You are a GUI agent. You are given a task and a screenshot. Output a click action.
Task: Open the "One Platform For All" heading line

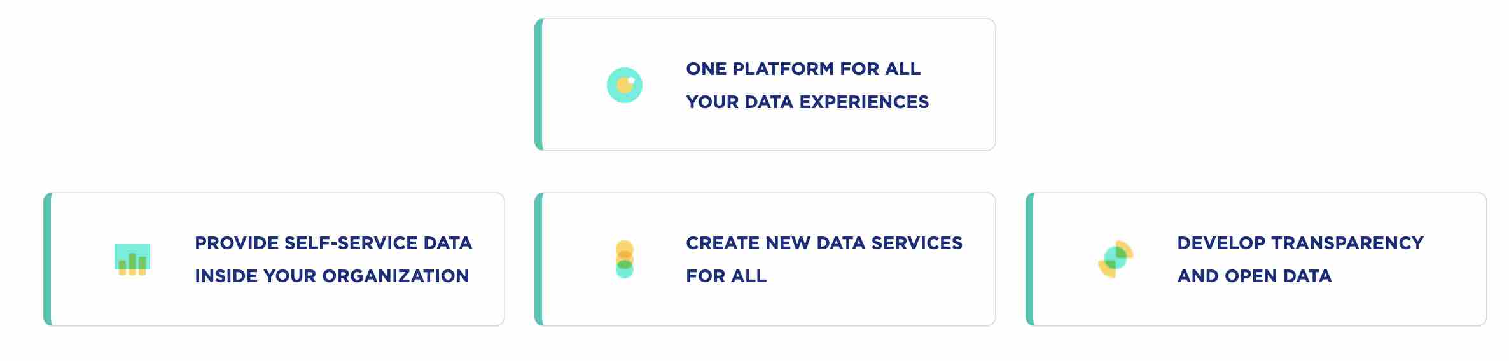803,69
